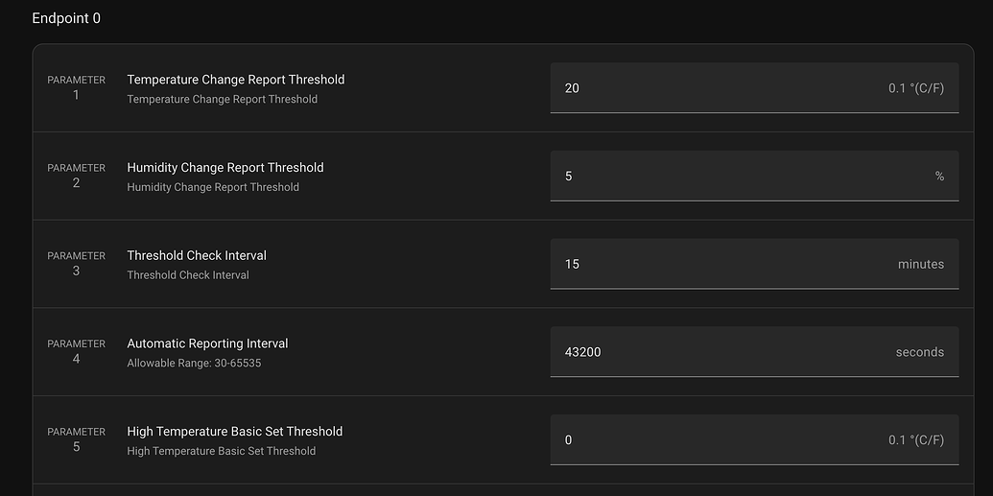Click the Parameter 5 label
The width and height of the screenshot is (993, 496).
[x=77, y=440]
